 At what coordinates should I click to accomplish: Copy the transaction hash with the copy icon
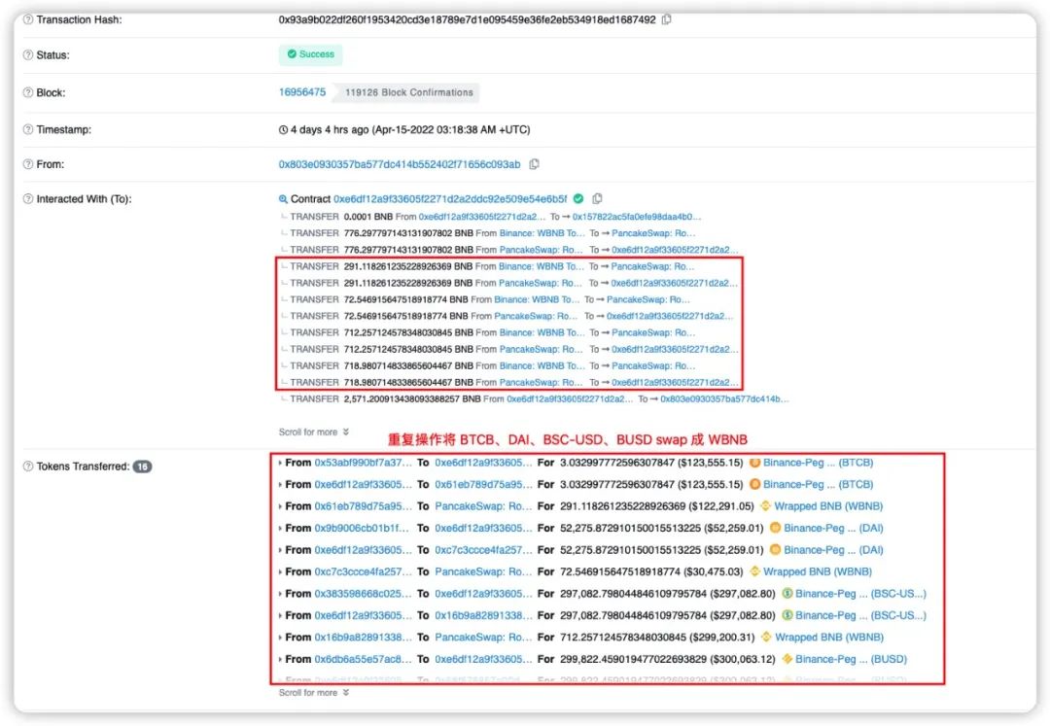[666, 19]
